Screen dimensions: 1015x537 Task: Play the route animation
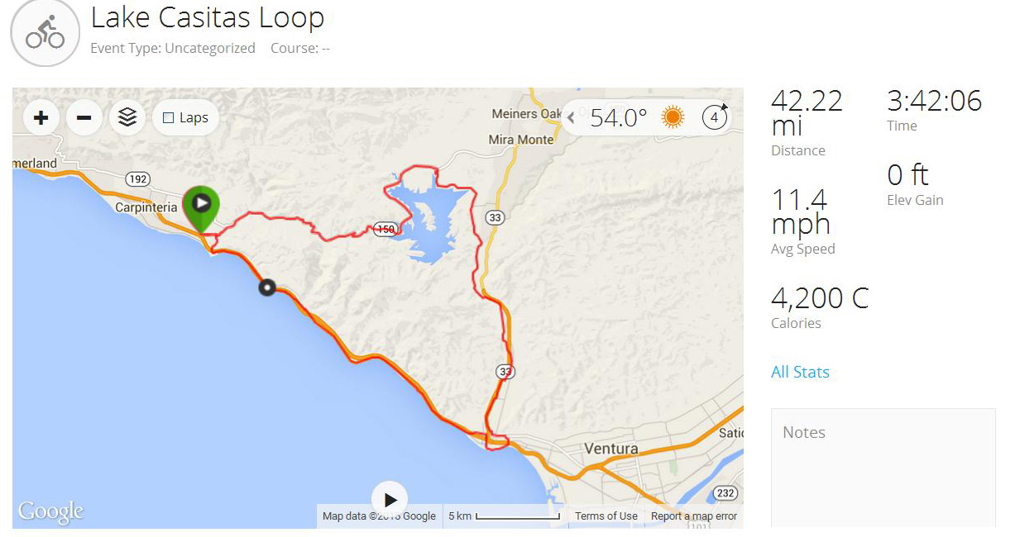[x=390, y=499]
